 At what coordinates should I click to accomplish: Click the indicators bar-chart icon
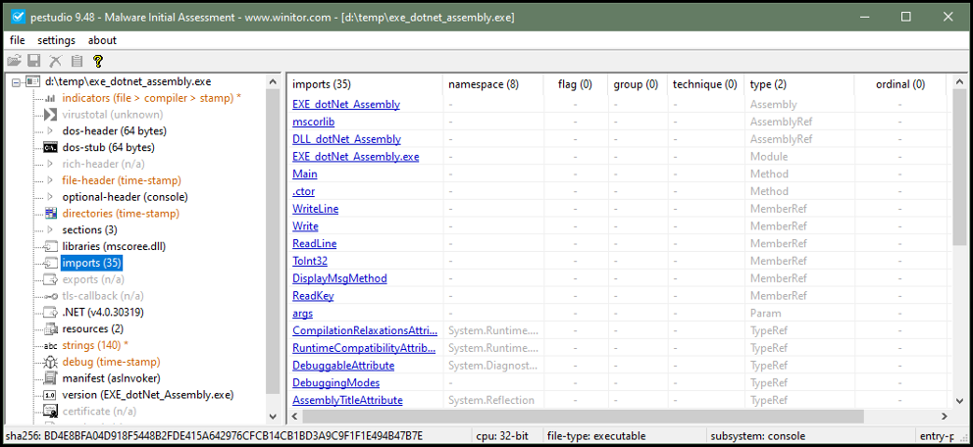pos(50,99)
